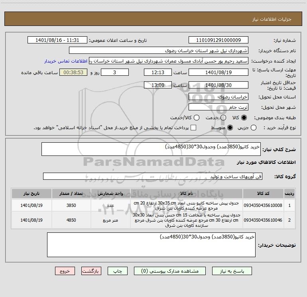
Task: Click unit cell متر مربع in row 2
Action: 110,220
